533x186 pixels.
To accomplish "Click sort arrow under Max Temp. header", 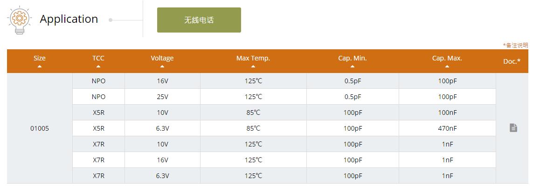I will click(x=253, y=66).
